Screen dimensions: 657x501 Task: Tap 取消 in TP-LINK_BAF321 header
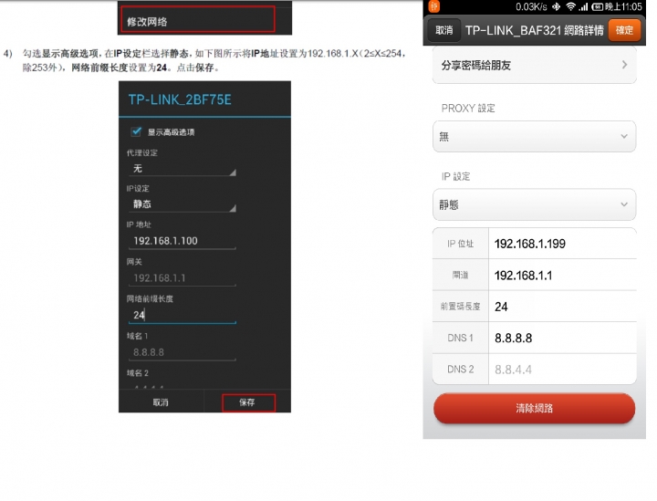(x=444, y=30)
